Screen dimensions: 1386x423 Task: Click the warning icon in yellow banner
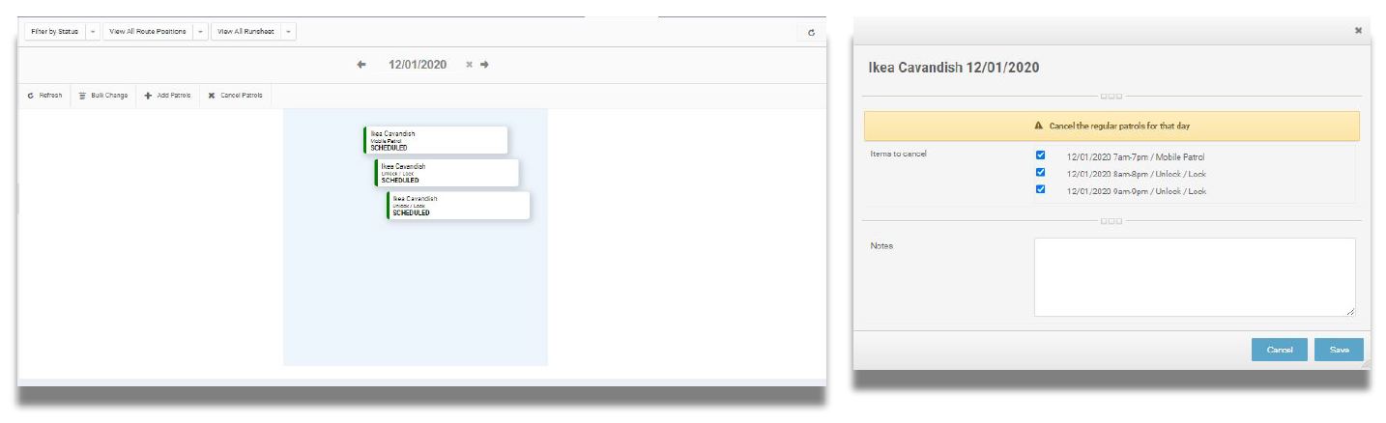pos(1039,127)
